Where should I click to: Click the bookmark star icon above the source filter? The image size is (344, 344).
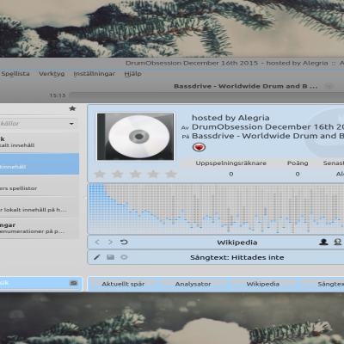(72, 108)
